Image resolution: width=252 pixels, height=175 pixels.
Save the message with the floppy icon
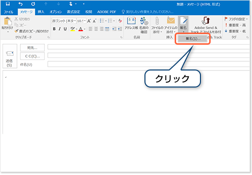coord(8,4)
